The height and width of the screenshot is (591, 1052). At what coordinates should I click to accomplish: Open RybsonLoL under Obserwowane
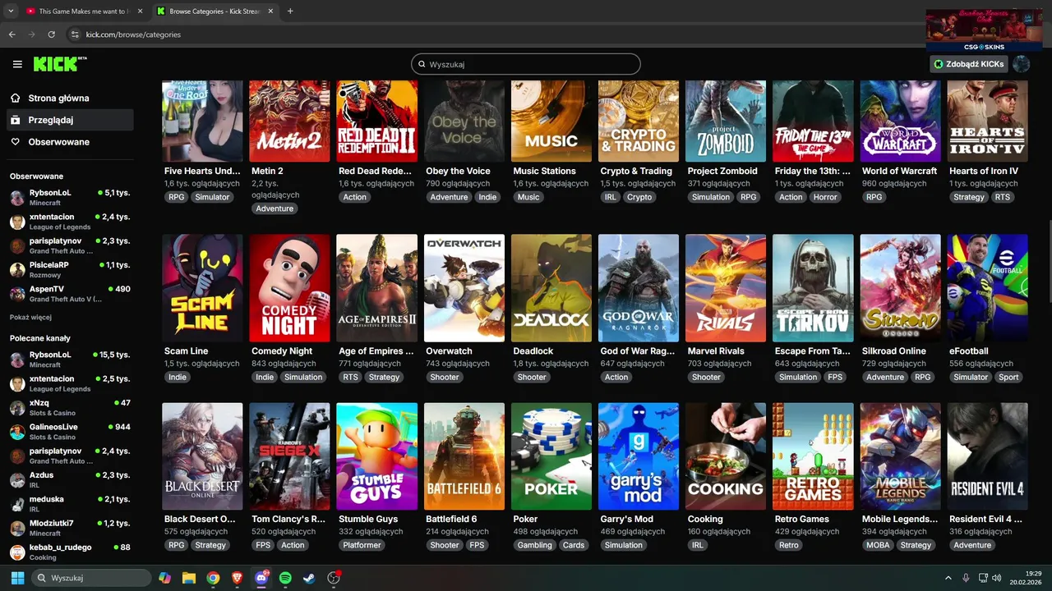(x=69, y=198)
